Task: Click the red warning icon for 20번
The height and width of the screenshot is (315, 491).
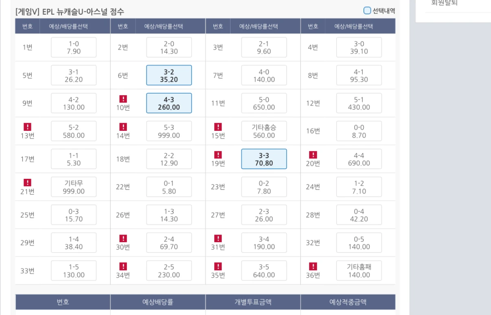Action: tap(313, 155)
